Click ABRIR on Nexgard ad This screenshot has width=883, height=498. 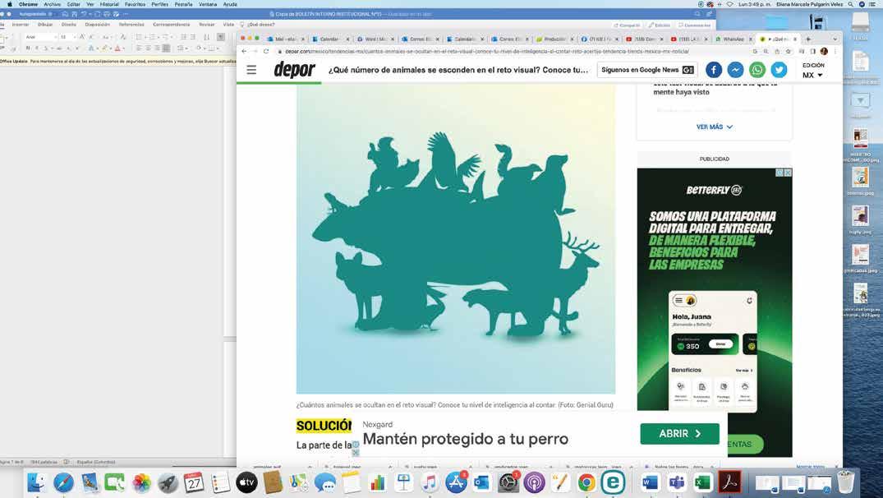tap(680, 434)
